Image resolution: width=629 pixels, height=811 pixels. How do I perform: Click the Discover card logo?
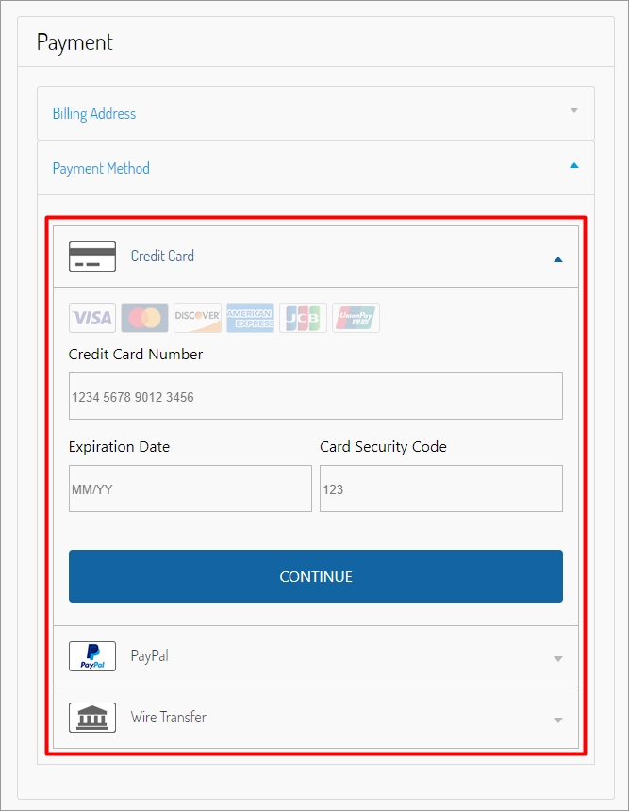pos(197,318)
